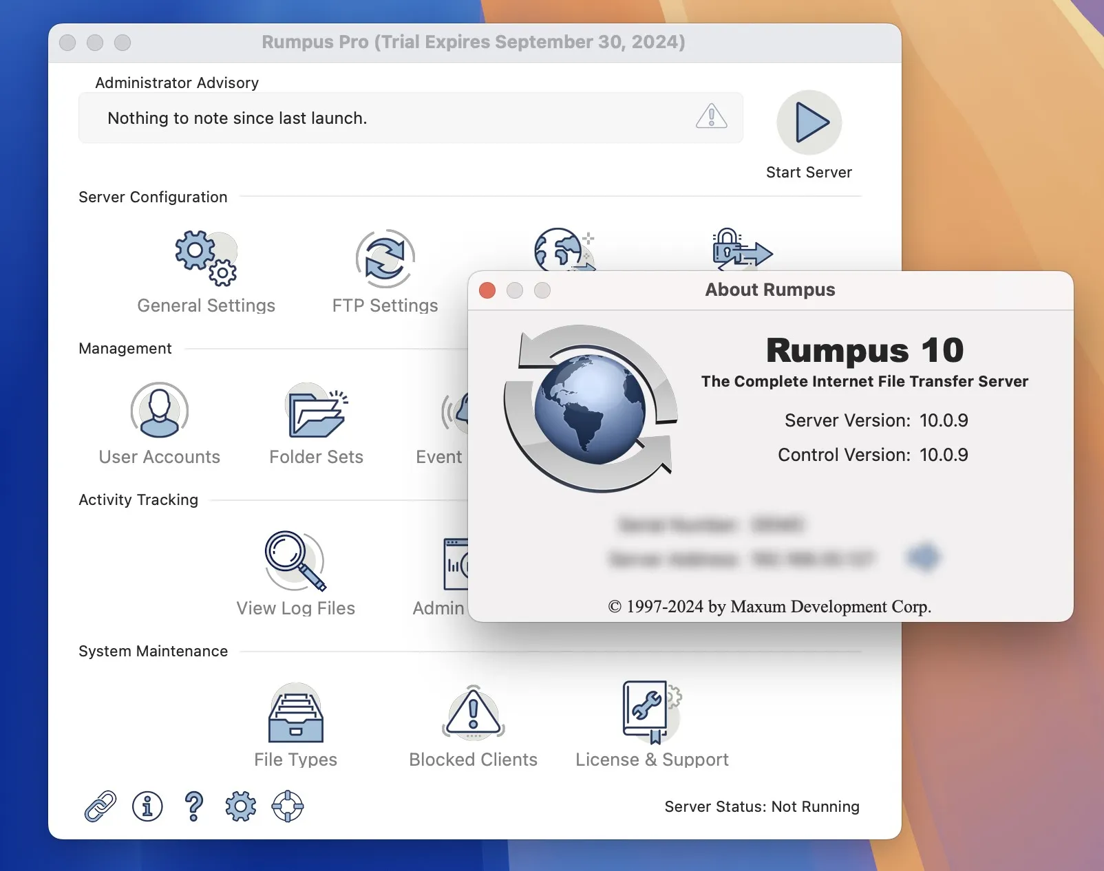The image size is (1104, 871).
Task: Click the Rumpus globe logo in About window
Action: pos(591,409)
